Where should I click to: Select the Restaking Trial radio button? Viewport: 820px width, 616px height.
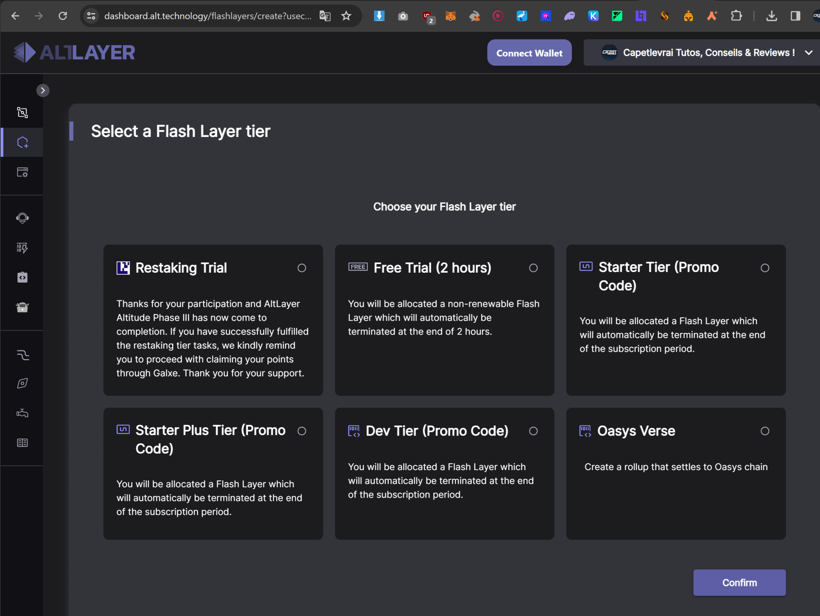click(302, 268)
